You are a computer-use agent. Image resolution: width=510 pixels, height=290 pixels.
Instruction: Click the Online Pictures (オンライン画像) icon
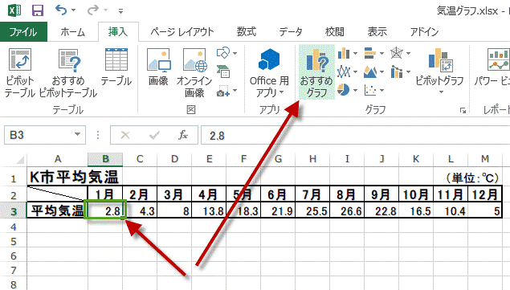pos(194,72)
